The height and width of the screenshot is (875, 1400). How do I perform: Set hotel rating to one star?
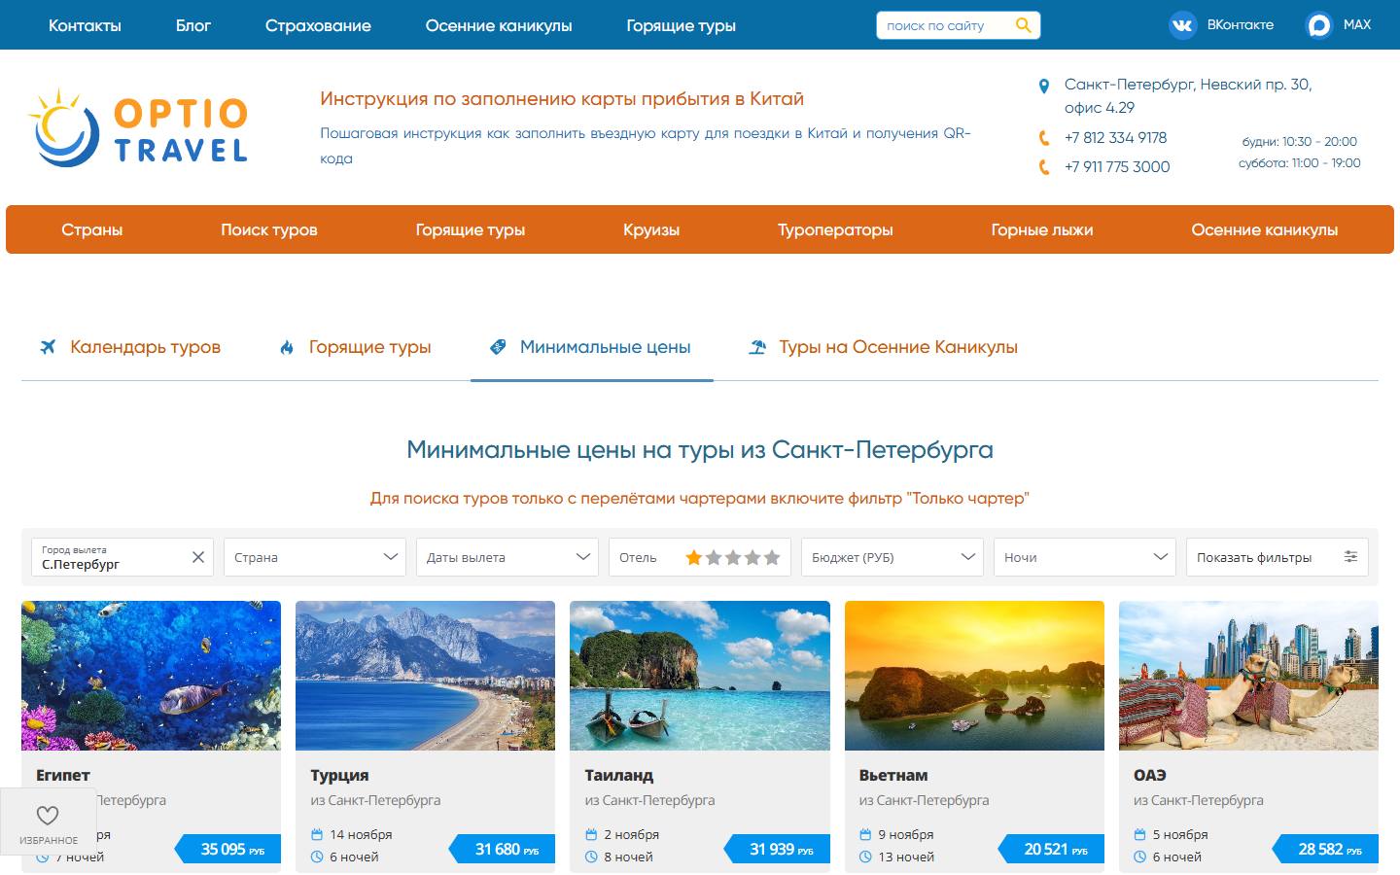coord(694,557)
